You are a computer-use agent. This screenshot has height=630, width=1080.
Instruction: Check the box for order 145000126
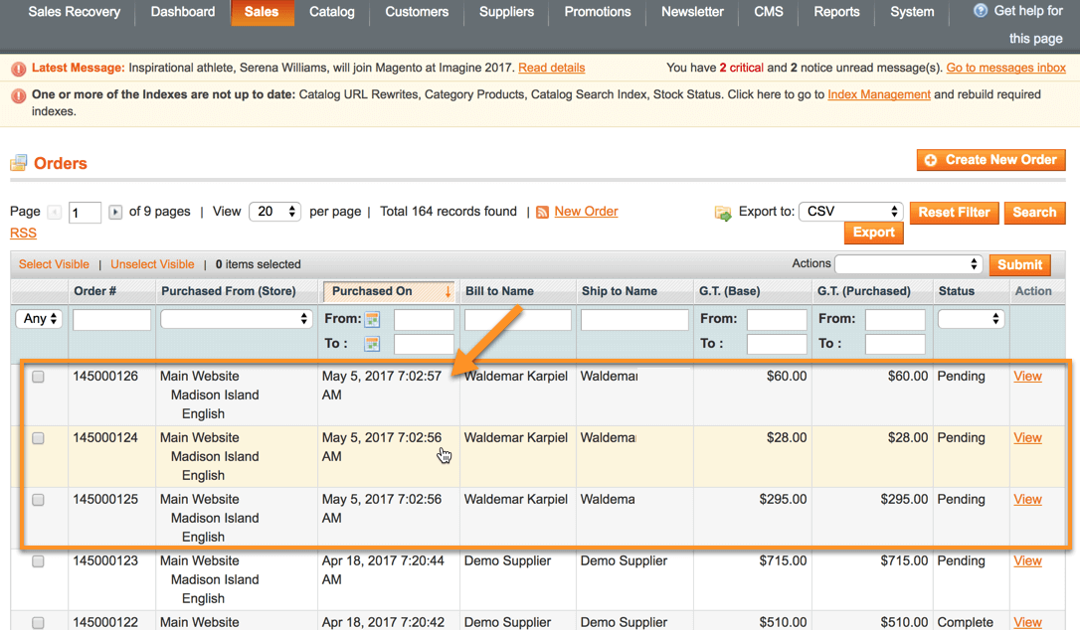click(x=38, y=377)
